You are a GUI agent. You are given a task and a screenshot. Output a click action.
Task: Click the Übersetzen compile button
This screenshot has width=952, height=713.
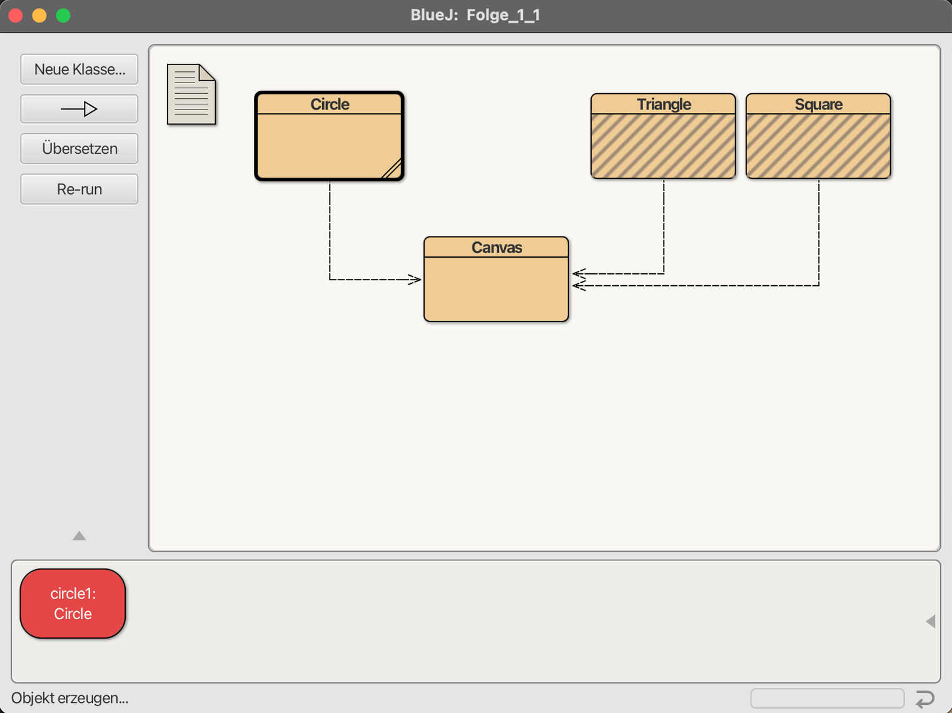(79, 149)
